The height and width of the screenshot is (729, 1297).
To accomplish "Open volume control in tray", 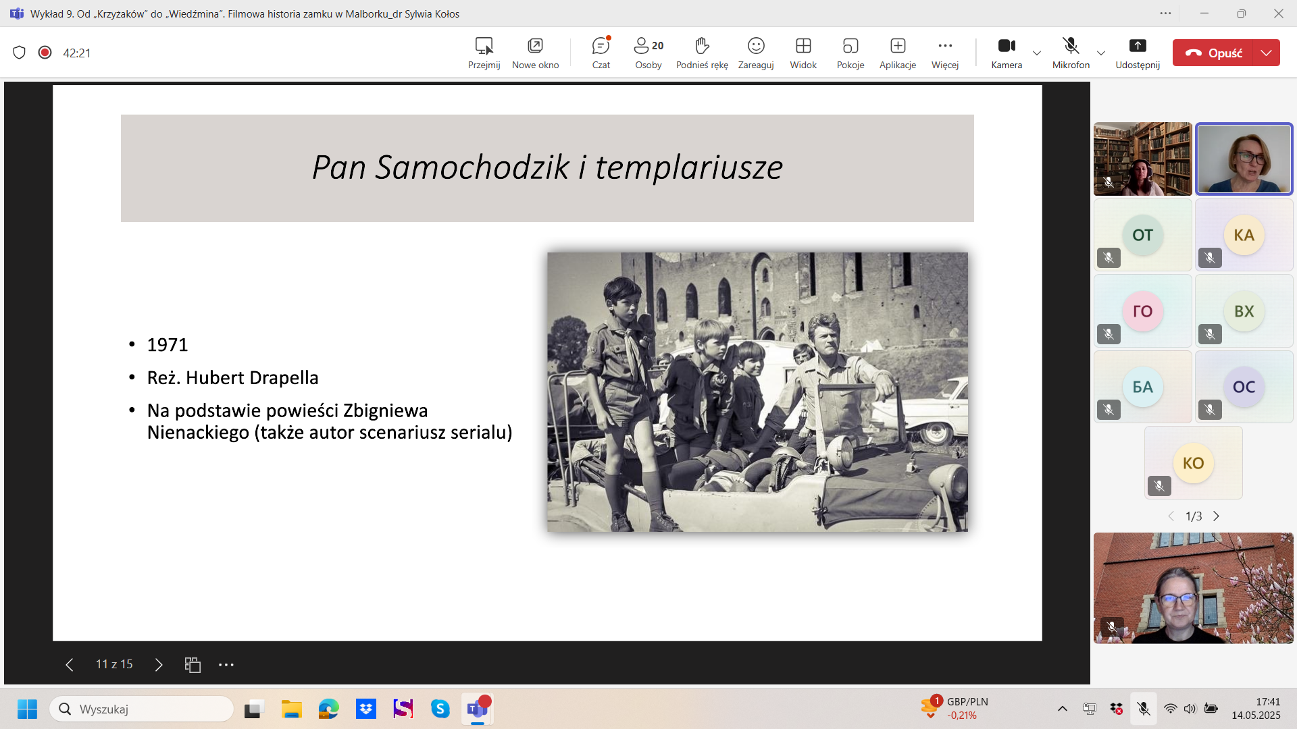I will [x=1190, y=709].
